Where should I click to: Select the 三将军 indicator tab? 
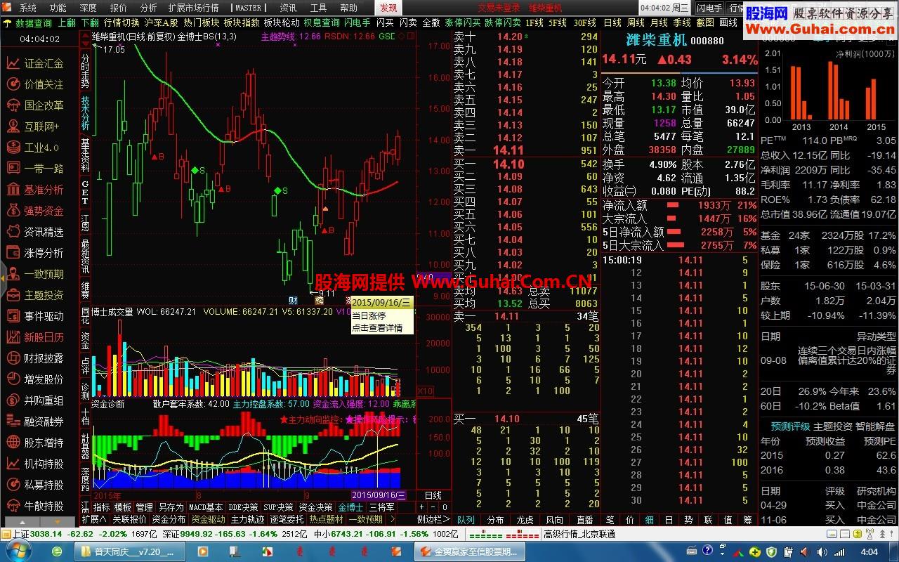[382, 507]
